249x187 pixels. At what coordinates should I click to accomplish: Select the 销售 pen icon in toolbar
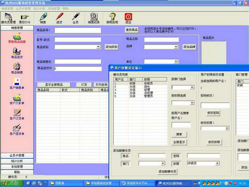tap(43, 18)
